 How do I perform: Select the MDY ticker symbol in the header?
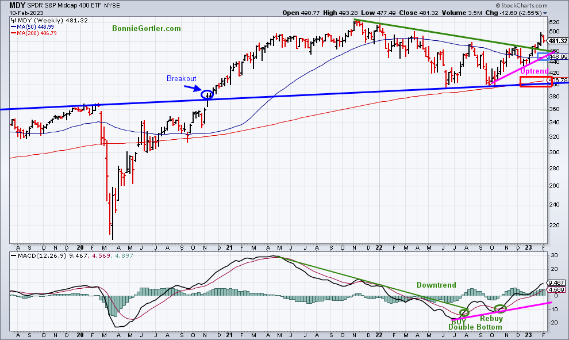pos(17,5)
